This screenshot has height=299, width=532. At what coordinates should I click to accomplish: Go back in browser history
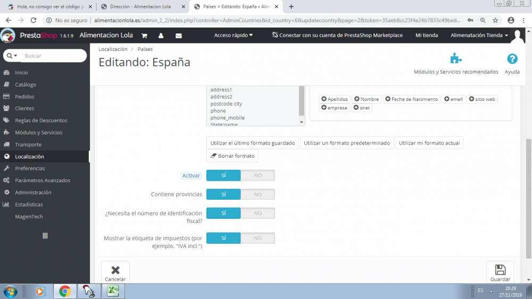pyautogui.click(x=9, y=20)
